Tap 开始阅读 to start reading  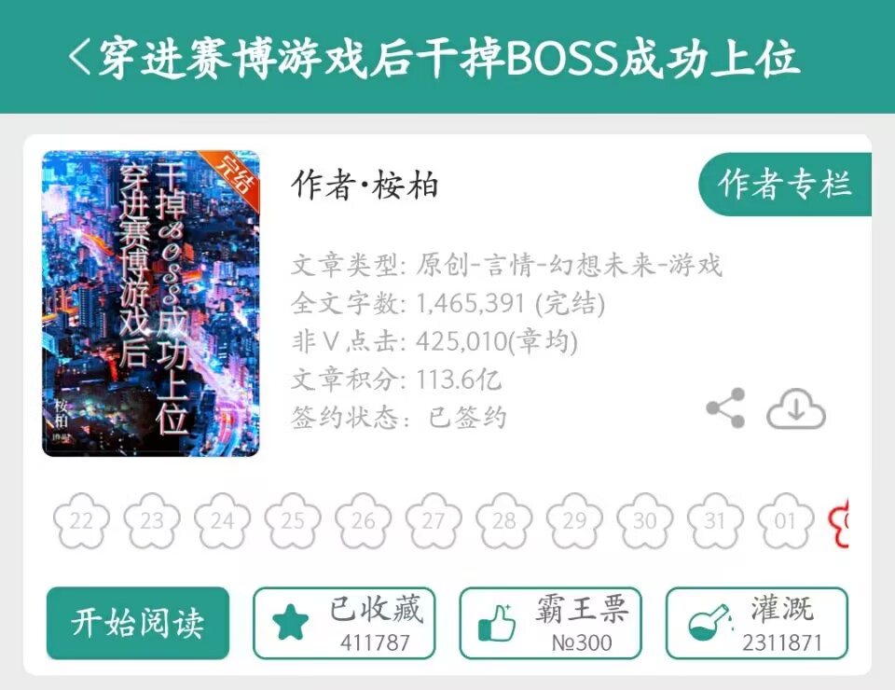click(x=138, y=623)
